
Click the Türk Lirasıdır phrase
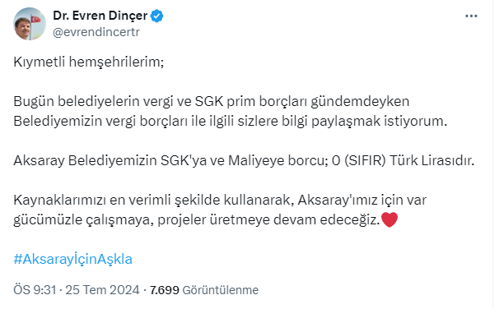point(432,160)
